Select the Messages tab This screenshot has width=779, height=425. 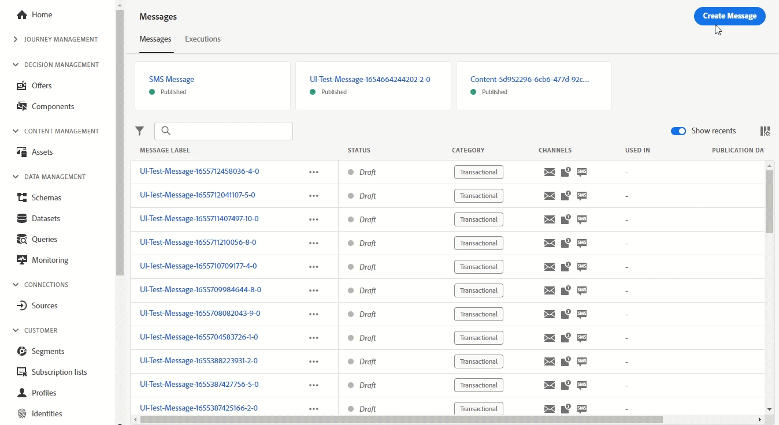coord(155,39)
